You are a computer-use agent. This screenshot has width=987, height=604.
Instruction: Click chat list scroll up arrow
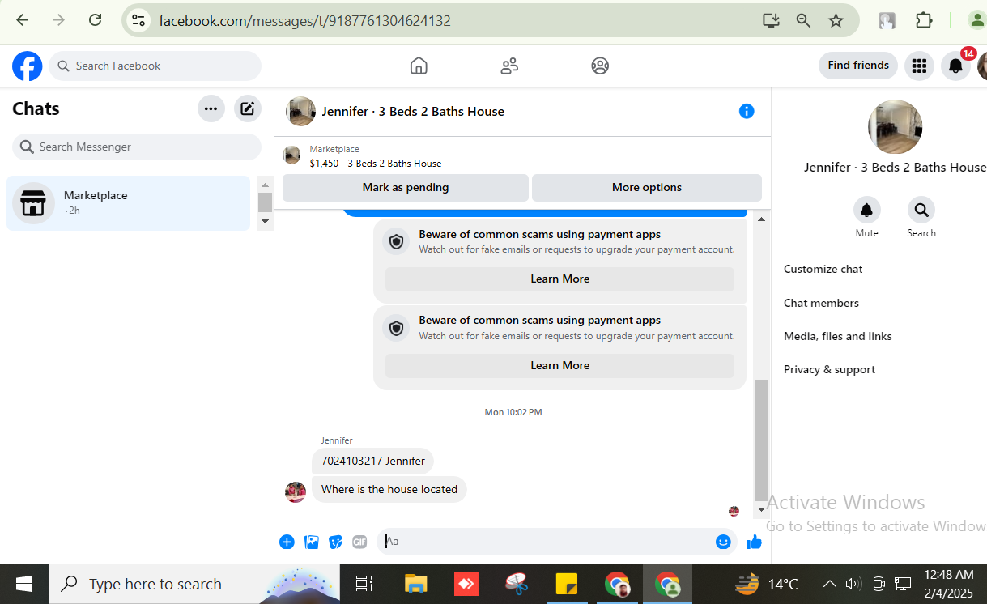pyautogui.click(x=265, y=184)
